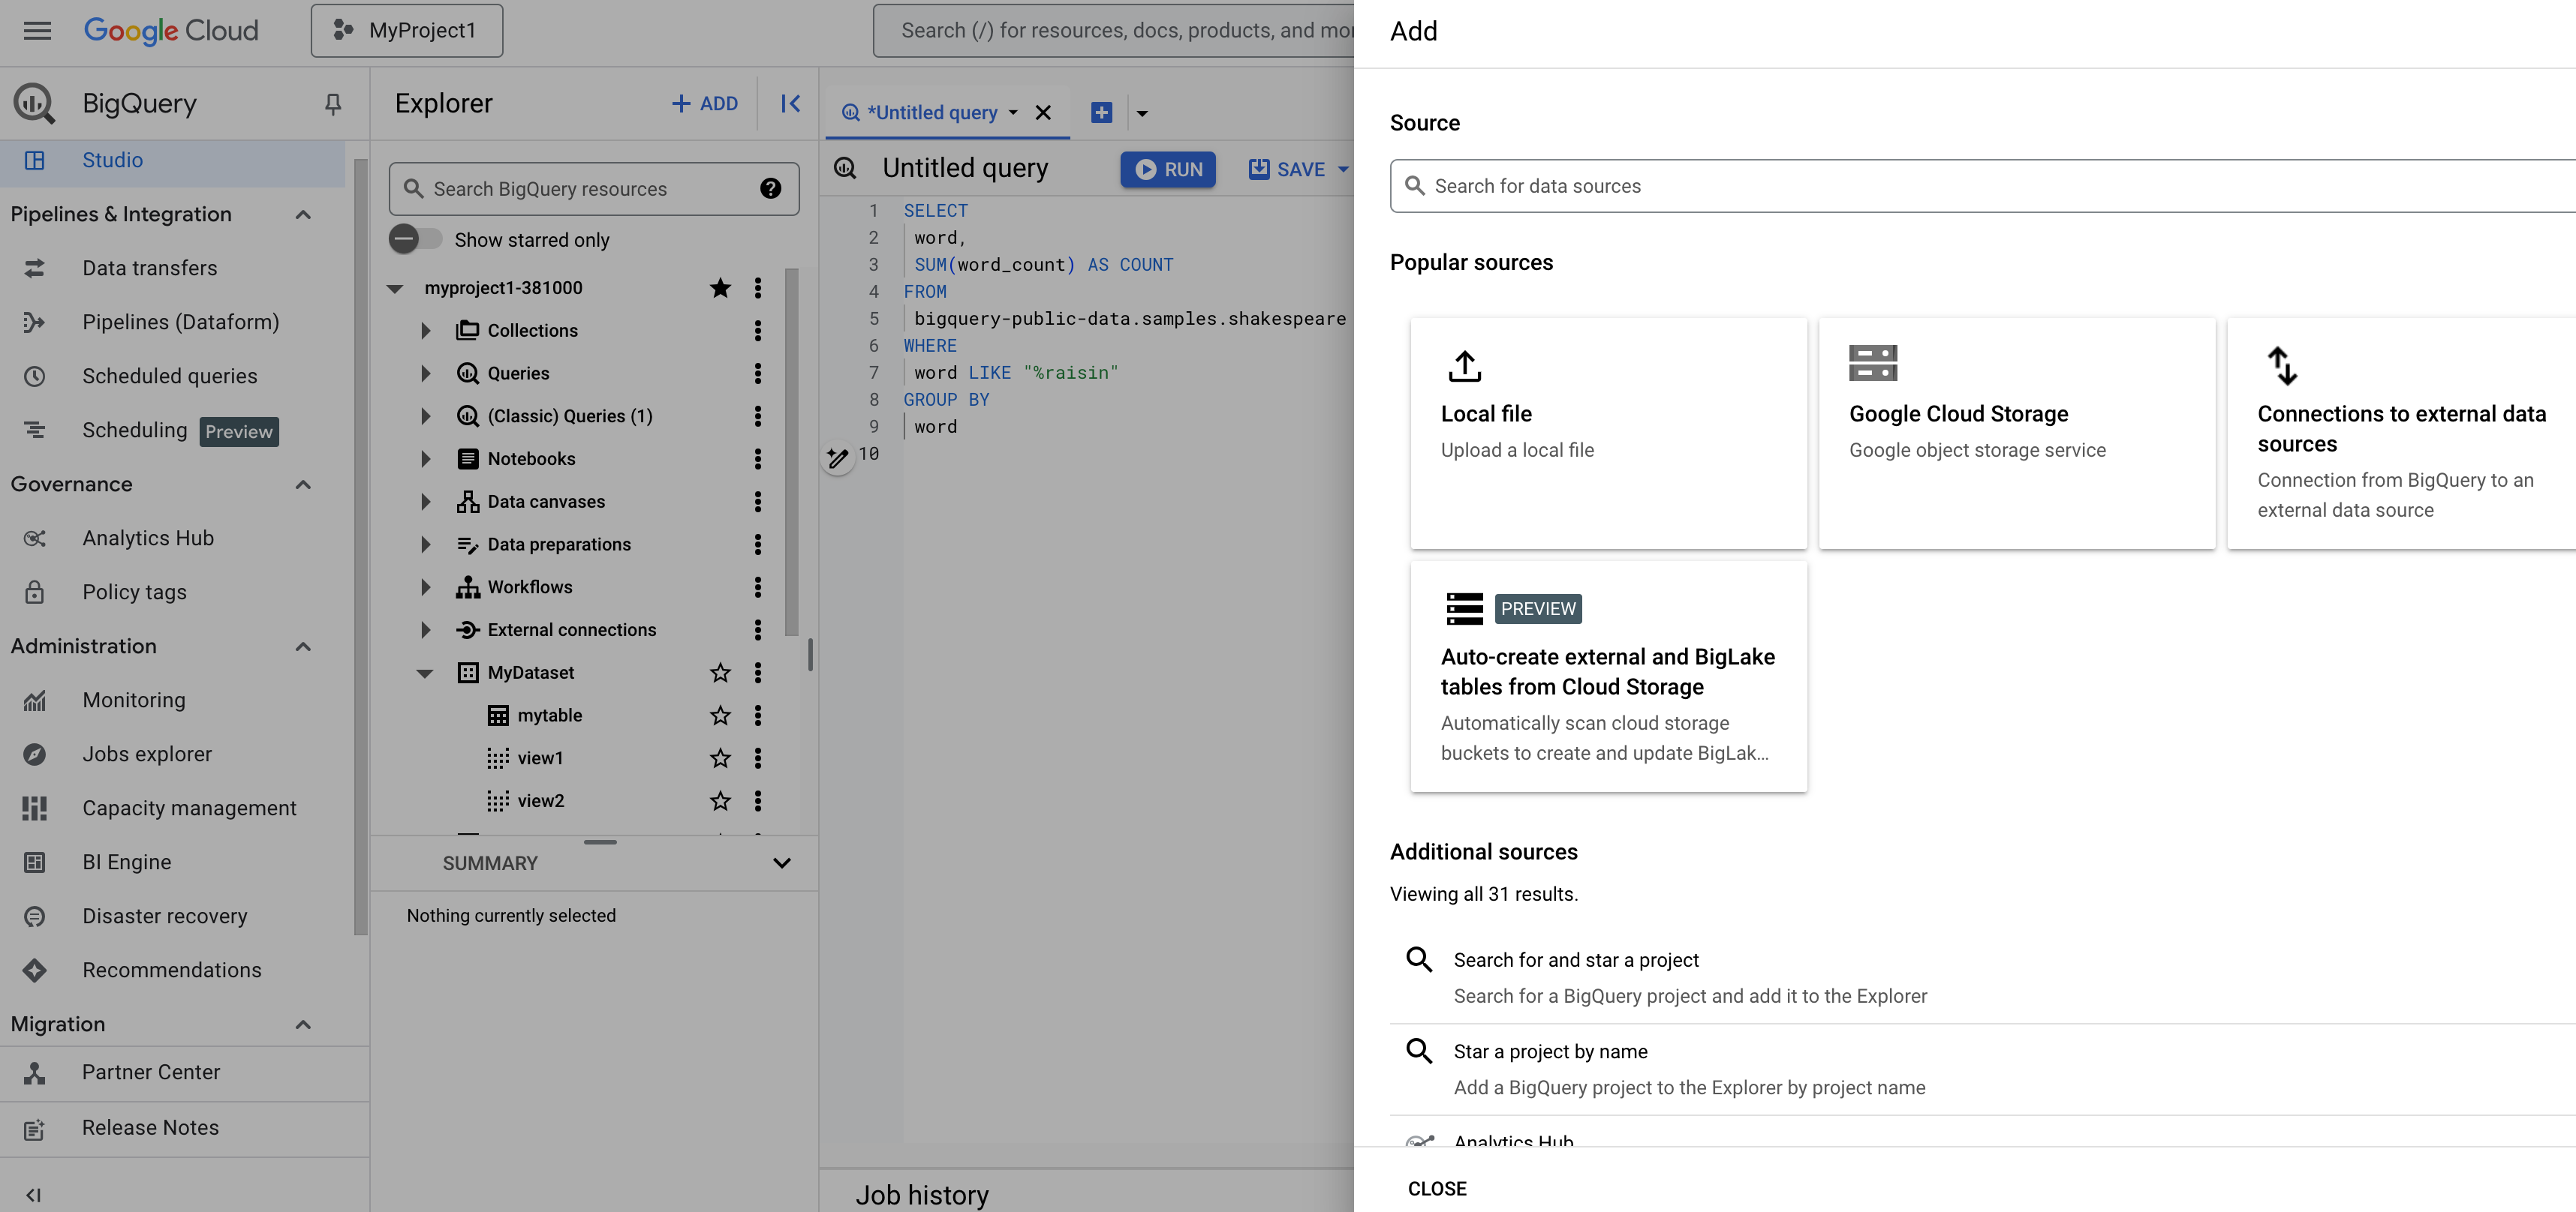Click the Google Cloud Storage icon
The height and width of the screenshot is (1212, 2576).
1873,363
